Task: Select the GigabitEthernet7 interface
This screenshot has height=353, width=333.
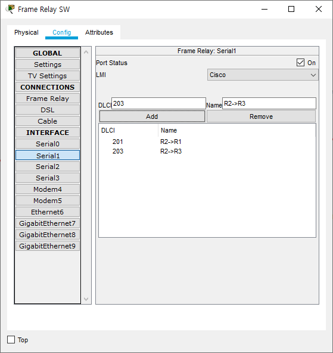Action: click(48, 223)
